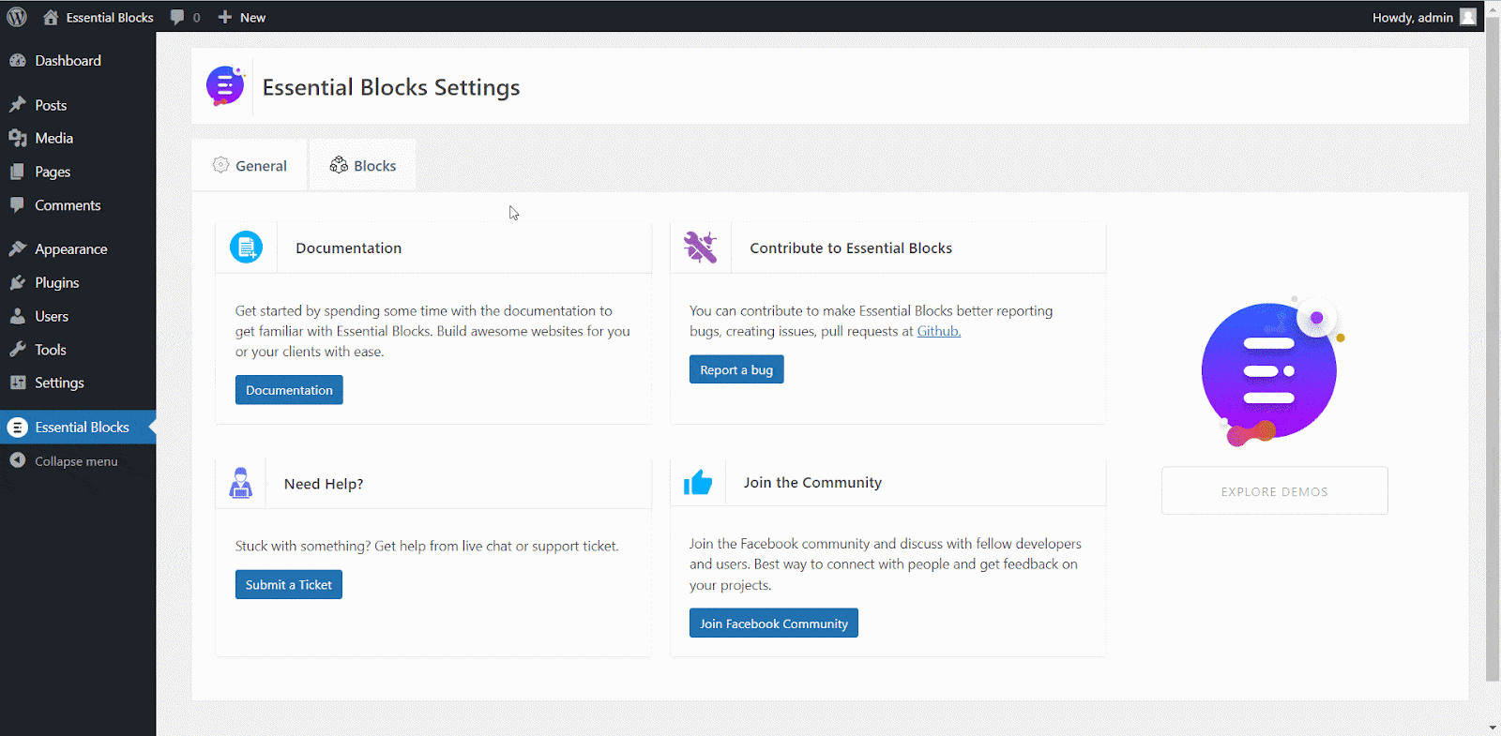The image size is (1501, 736).
Task: Click the WordPress logo in admin bar
Action: point(17,17)
